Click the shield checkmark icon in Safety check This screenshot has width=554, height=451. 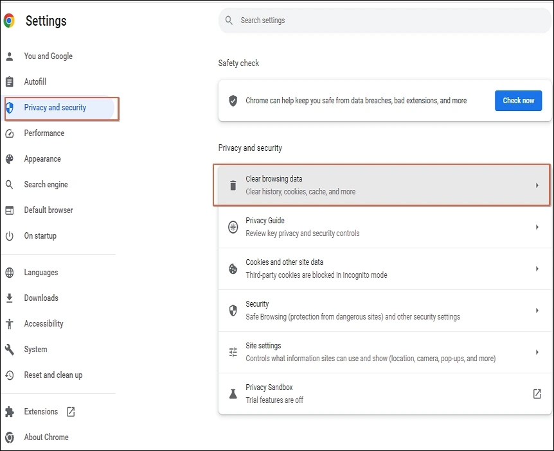233,101
